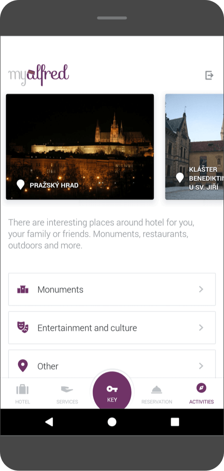Tap the logout icon in header
Viewport: 224px width, 471px height.
[x=209, y=75]
